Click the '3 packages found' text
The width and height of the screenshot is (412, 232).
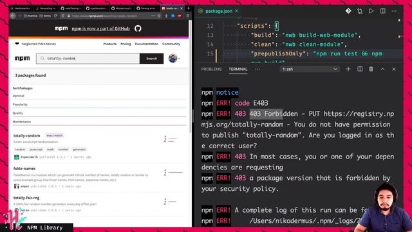(x=30, y=75)
